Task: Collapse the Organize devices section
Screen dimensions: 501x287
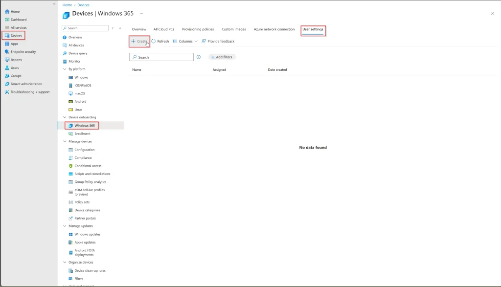Action: coord(65,263)
